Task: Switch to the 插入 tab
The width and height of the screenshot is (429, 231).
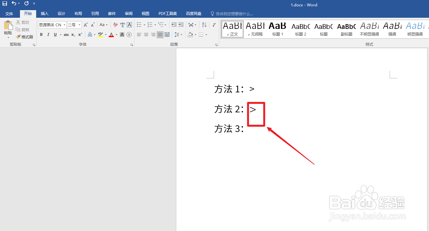Action: tap(45, 14)
